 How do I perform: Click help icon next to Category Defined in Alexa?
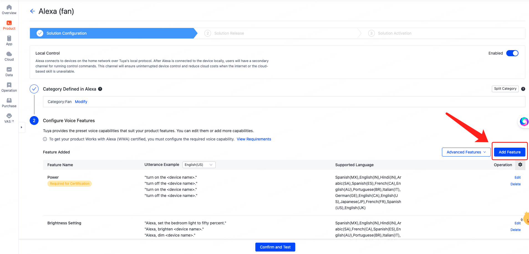point(100,89)
